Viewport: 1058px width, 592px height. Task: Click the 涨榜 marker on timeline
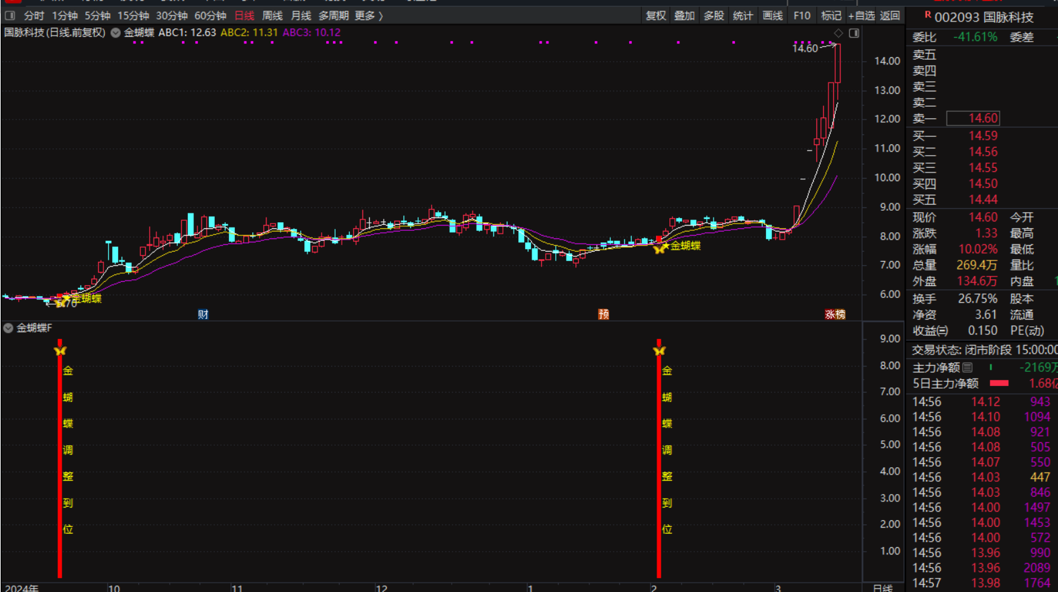[835, 314]
